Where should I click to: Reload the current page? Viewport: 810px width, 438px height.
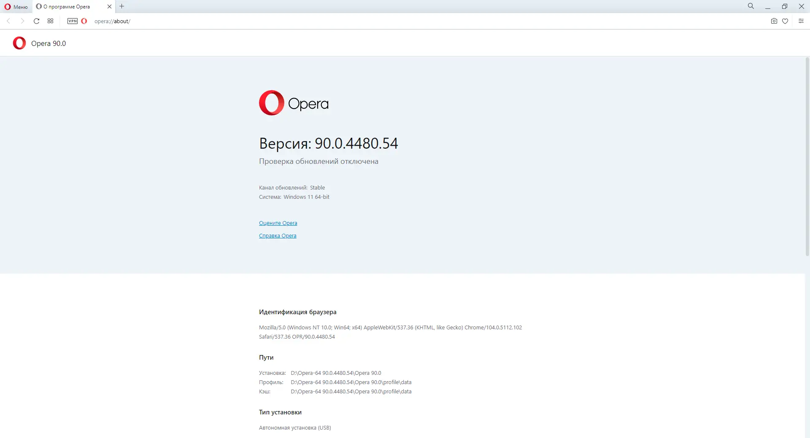tap(37, 21)
